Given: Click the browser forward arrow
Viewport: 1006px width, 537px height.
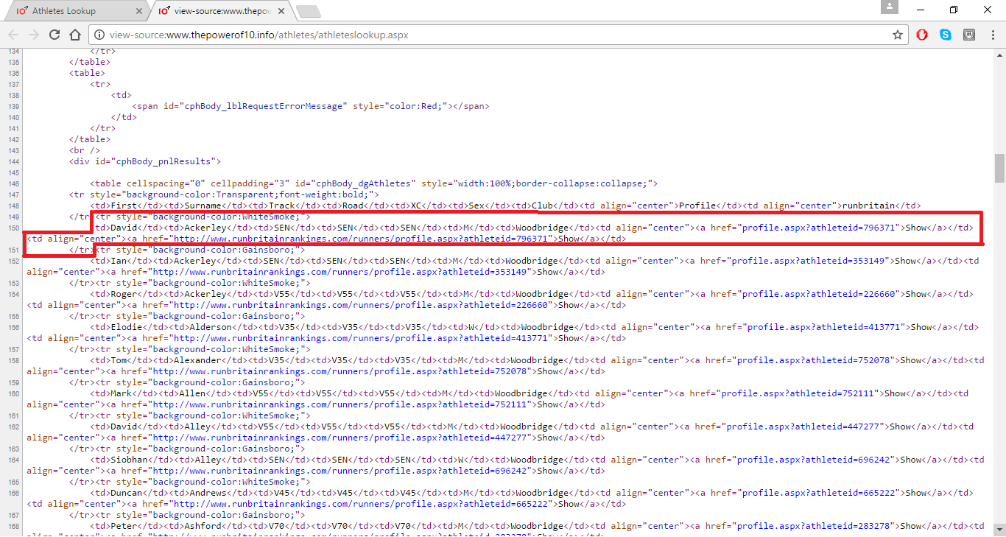Looking at the screenshot, I should click(34, 35).
